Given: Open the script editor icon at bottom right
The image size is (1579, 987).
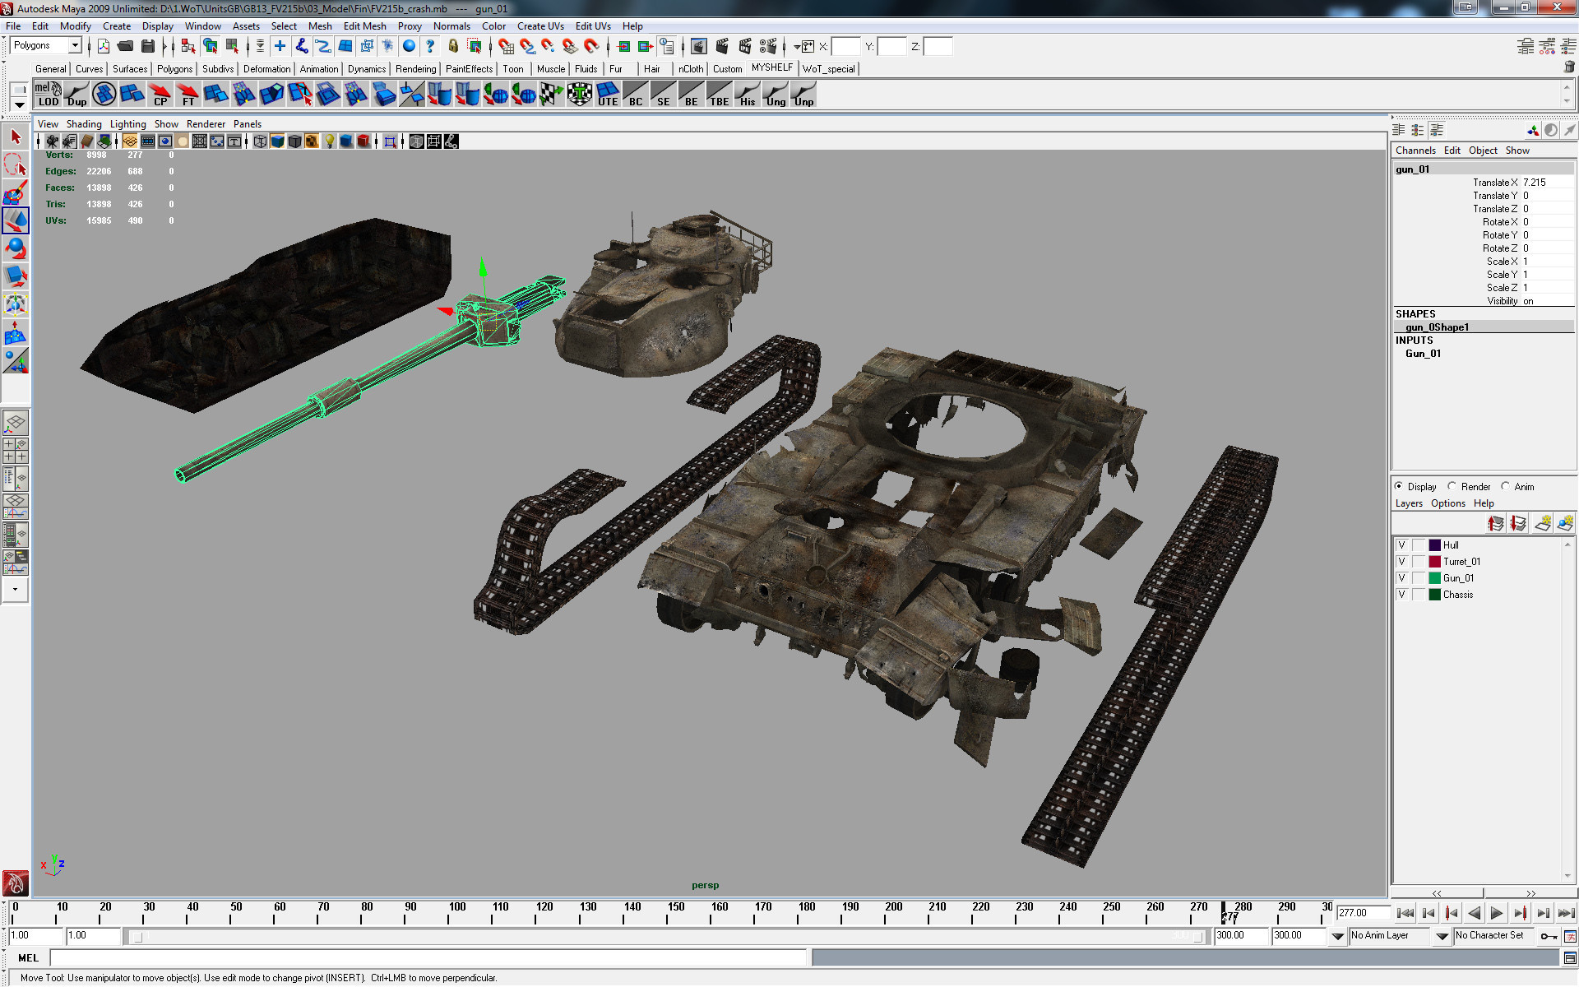Looking at the screenshot, I should pyautogui.click(x=1569, y=957).
